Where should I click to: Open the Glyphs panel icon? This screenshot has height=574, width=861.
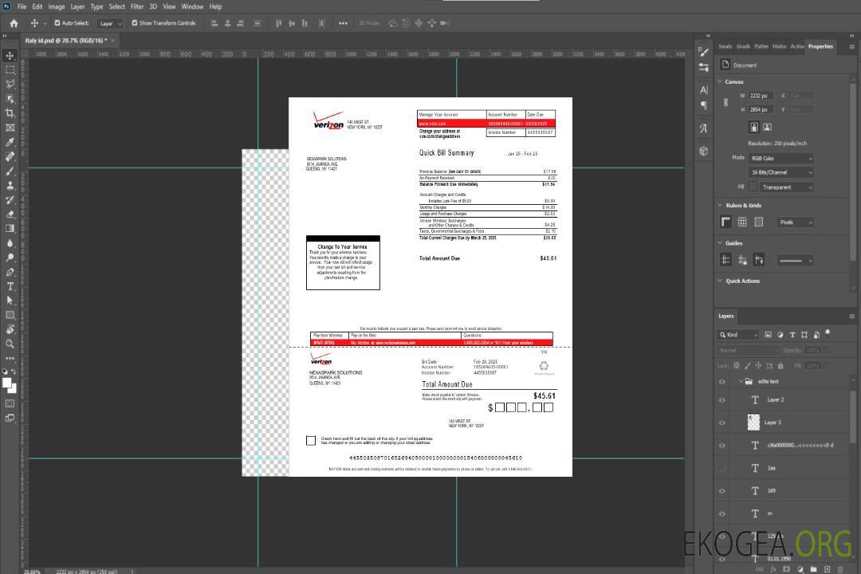704,128
